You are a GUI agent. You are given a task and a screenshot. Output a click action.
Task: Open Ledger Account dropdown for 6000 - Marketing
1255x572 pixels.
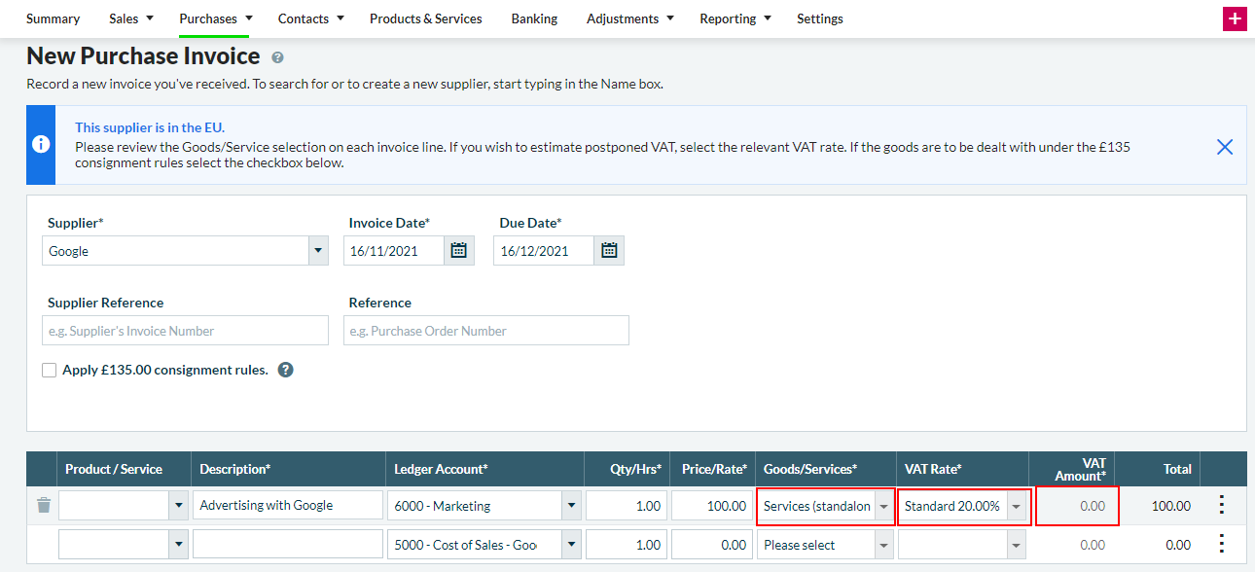click(570, 506)
